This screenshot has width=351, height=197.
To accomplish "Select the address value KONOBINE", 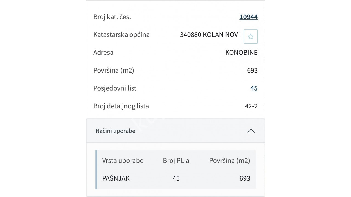I will pos(241,52).
